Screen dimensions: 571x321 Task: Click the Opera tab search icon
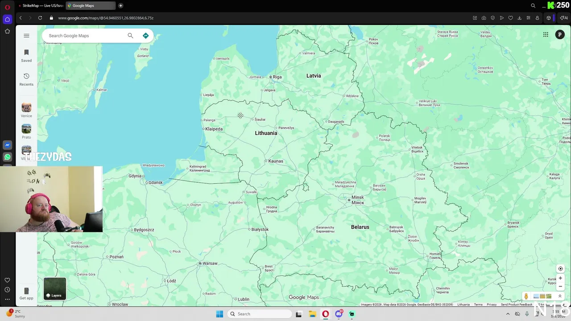pos(533,5)
